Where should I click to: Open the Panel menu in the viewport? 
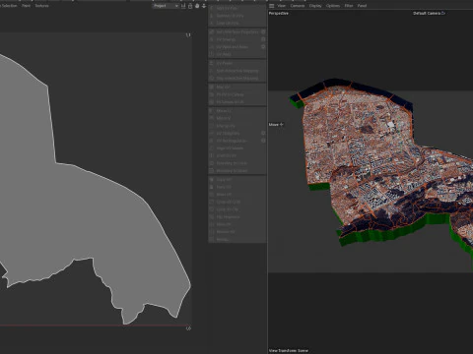pos(362,6)
